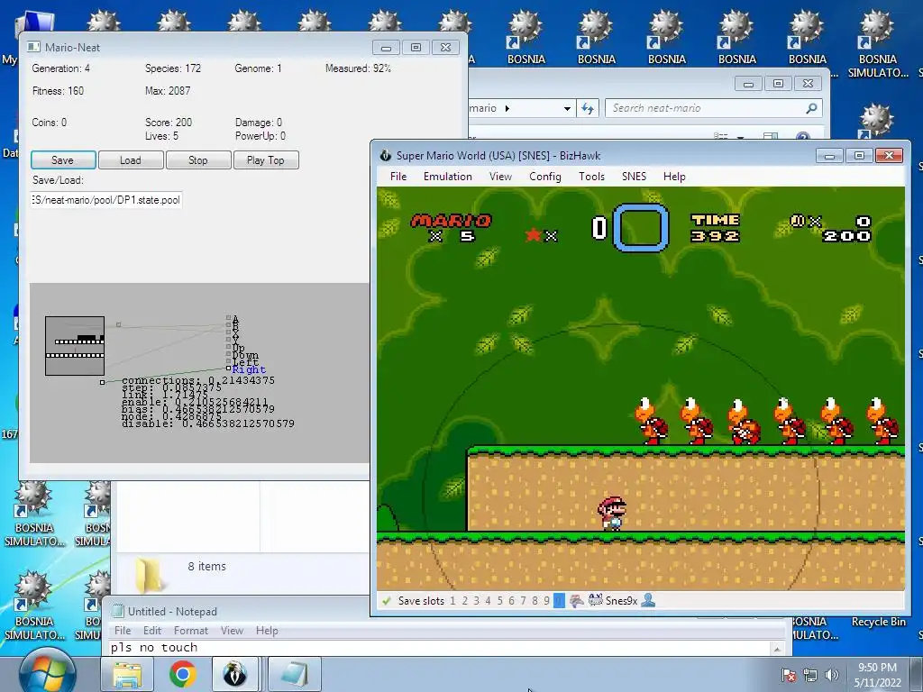
Task: Click Mario character in the game view
Action: (612, 513)
